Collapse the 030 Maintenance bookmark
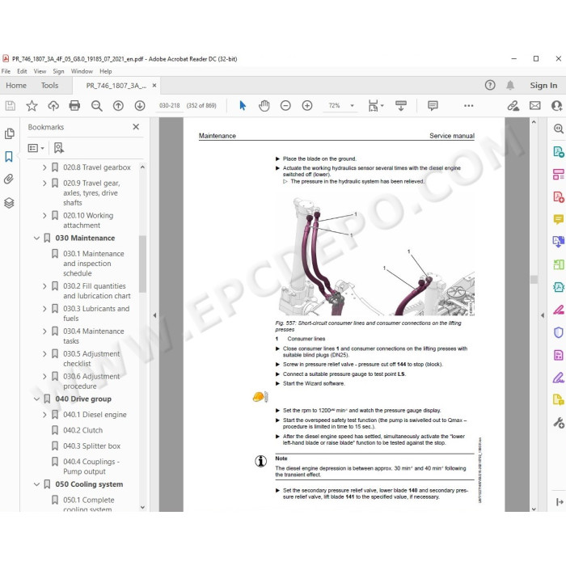566x566 pixels. (36, 239)
